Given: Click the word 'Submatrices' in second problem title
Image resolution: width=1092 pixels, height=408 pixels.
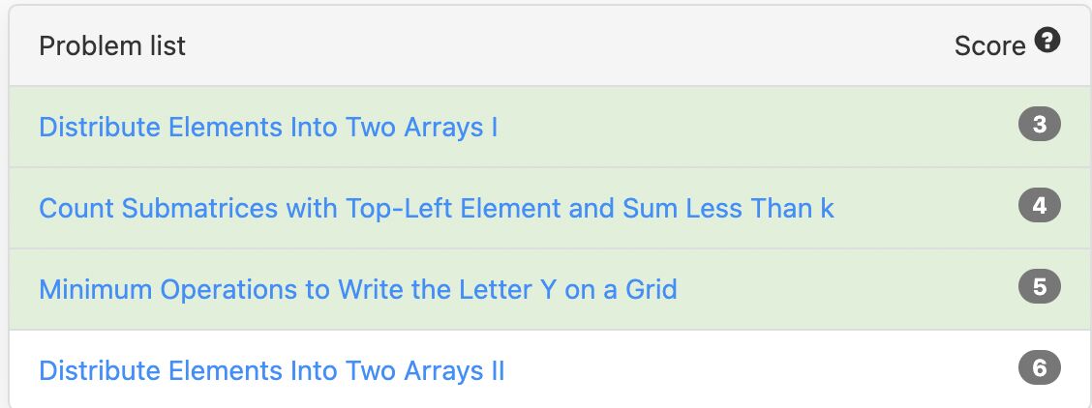Looking at the screenshot, I should click(199, 208).
